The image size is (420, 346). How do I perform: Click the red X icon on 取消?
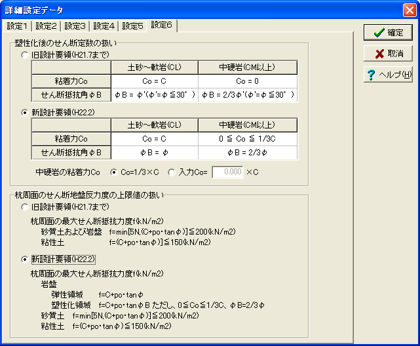[x=379, y=54]
